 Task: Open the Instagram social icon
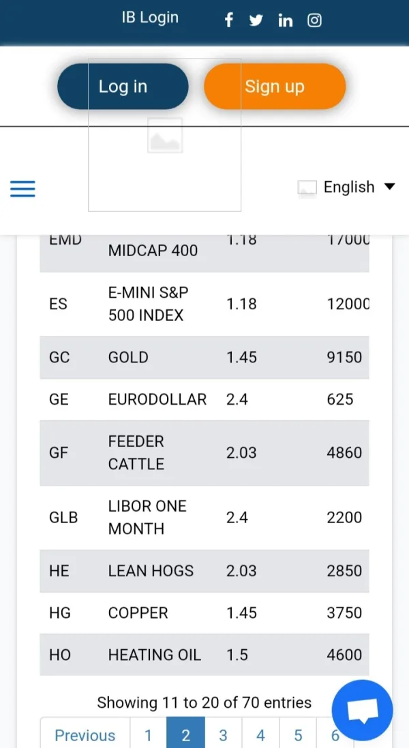click(314, 20)
